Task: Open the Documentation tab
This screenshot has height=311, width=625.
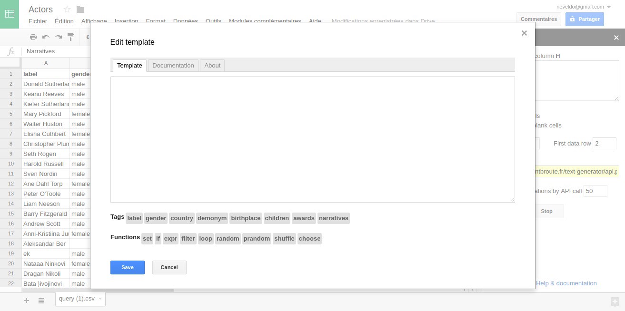Action: pos(173,66)
